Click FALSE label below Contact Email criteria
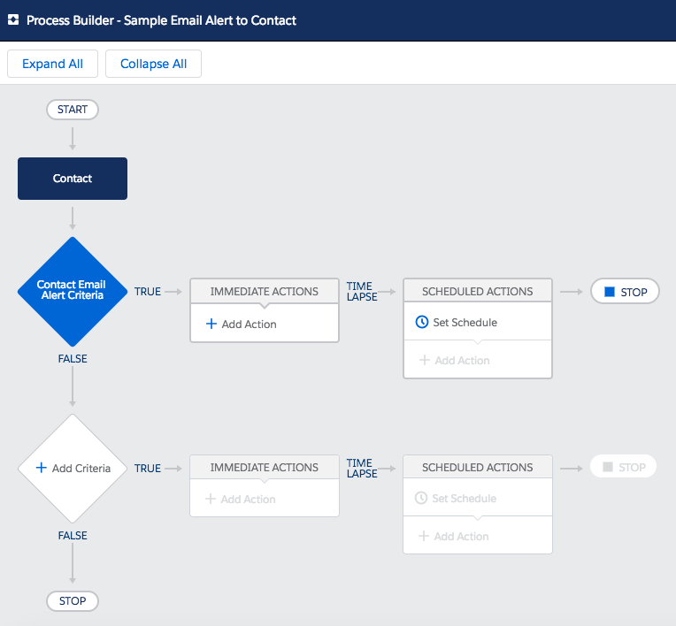This screenshot has width=676, height=626. coord(73,358)
